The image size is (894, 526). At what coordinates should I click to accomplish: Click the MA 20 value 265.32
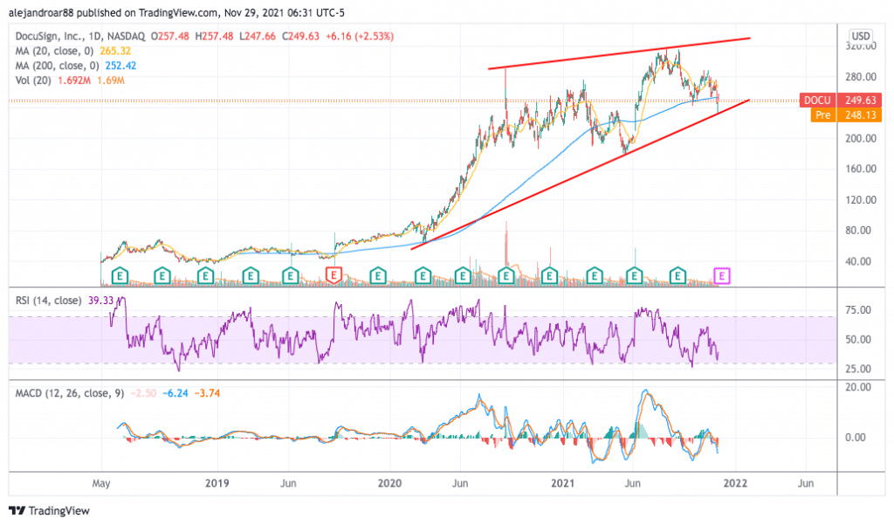click(115, 51)
